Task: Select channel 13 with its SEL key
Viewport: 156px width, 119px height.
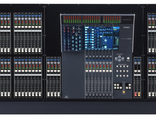Action: pyautogui.click(x=30, y=60)
